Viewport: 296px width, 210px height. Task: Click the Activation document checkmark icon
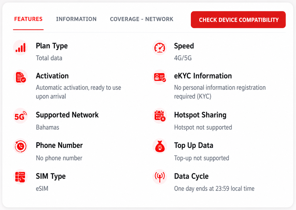20,77
